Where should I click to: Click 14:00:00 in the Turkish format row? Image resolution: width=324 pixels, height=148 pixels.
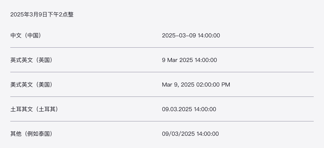click(205, 109)
